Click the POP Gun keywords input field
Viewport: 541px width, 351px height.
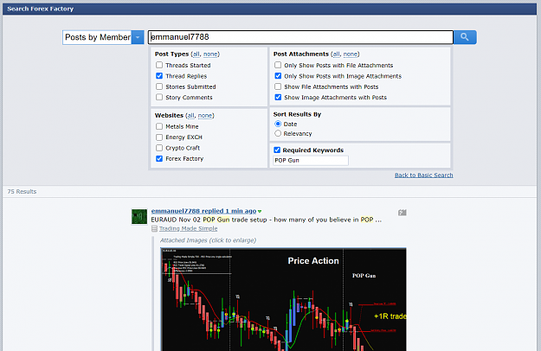311,161
